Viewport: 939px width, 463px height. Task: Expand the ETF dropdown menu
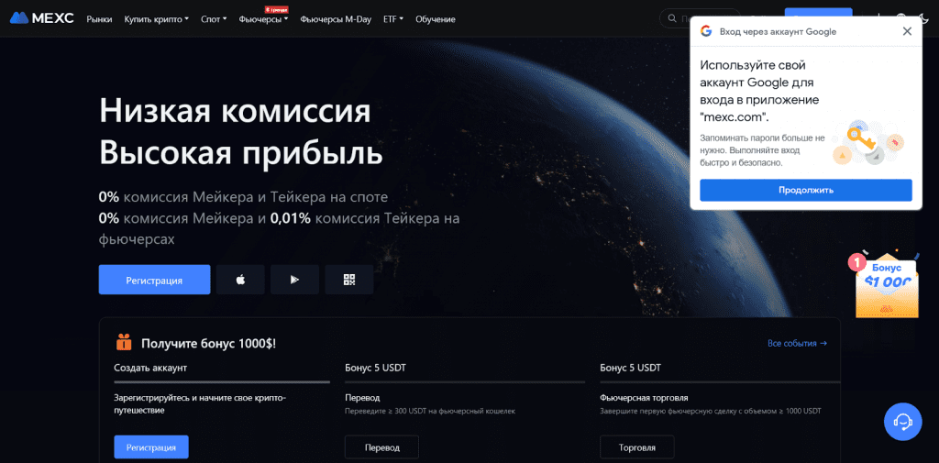coord(393,19)
